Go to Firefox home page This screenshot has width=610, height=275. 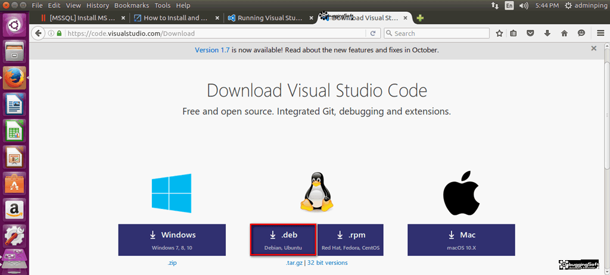point(565,33)
